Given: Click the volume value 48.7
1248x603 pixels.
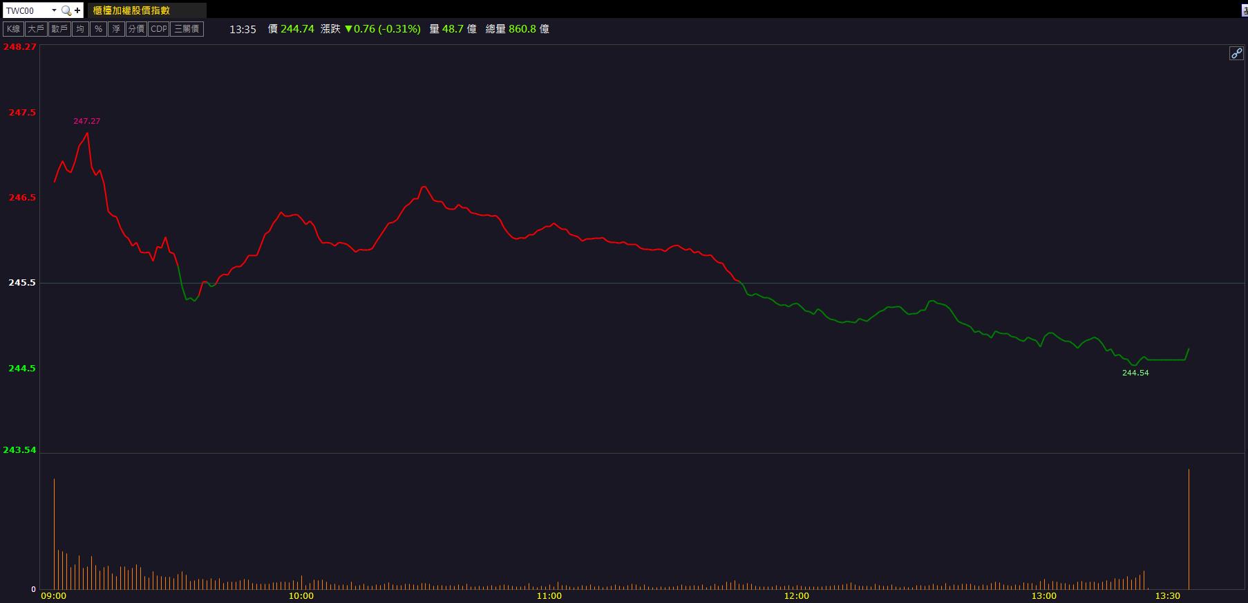Looking at the screenshot, I should pyautogui.click(x=453, y=29).
